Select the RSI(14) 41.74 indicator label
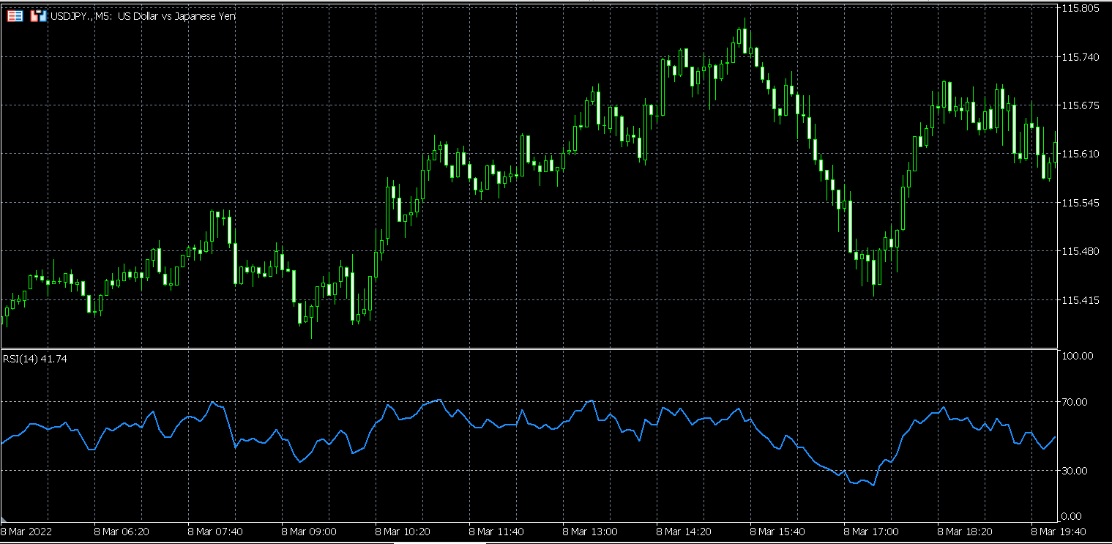 (x=35, y=359)
